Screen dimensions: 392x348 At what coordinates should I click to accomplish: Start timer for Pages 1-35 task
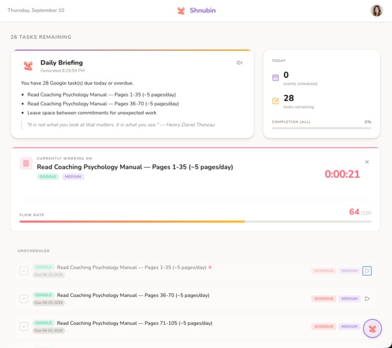click(367, 271)
